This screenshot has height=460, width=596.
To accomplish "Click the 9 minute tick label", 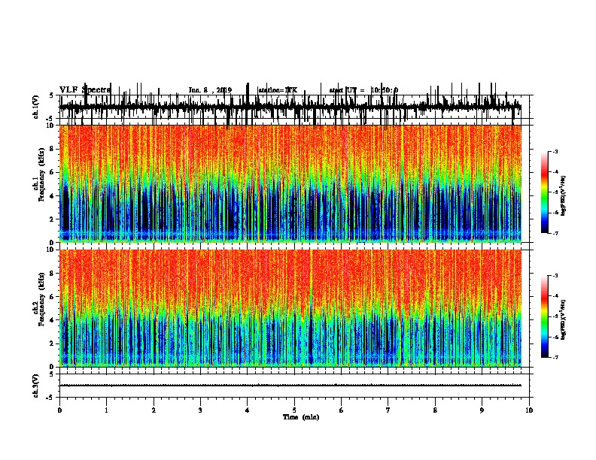I will pyautogui.click(x=482, y=410).
